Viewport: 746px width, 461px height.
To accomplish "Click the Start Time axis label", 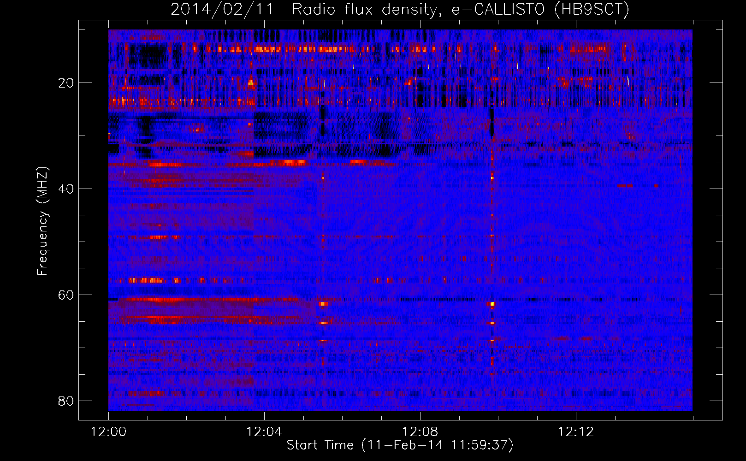I will point(400,445).
